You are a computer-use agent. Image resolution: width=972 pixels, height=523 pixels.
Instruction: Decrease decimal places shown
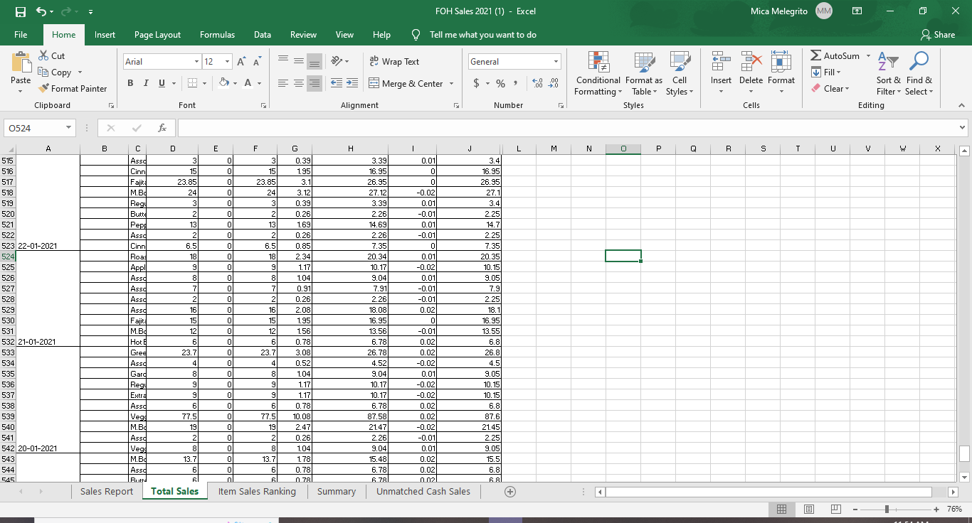coord(552,84)
